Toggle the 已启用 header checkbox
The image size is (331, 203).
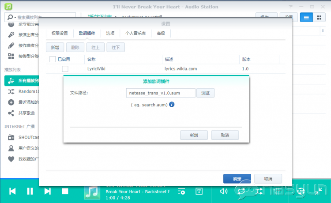53,59
